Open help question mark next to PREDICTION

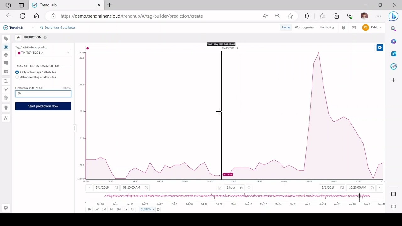45,38
